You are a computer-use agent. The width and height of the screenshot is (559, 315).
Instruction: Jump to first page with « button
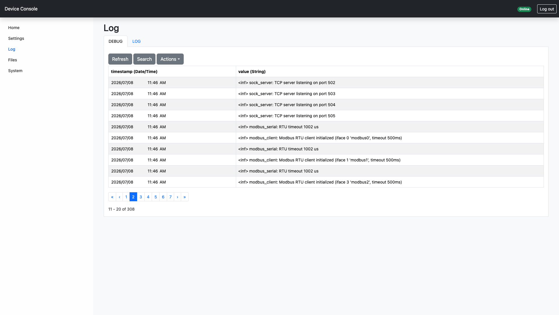pos(112,197)
